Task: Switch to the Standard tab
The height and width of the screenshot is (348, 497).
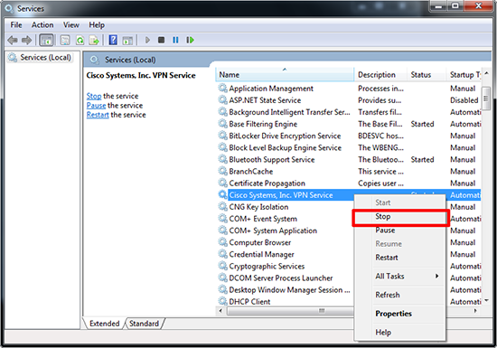Action: click(144, 324)
